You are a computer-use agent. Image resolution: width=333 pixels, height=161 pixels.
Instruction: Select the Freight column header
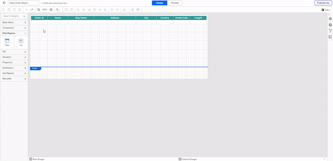pos(198,18)
